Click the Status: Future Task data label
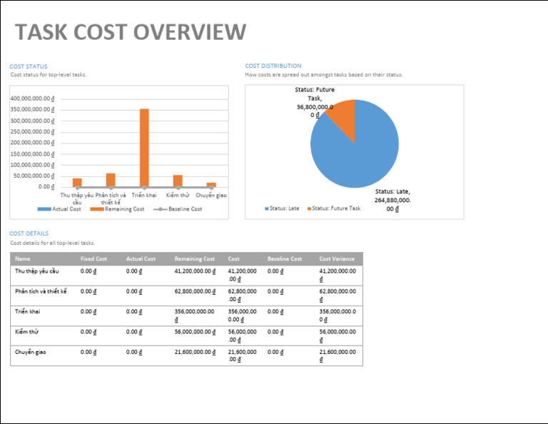 tap(315, 102)
